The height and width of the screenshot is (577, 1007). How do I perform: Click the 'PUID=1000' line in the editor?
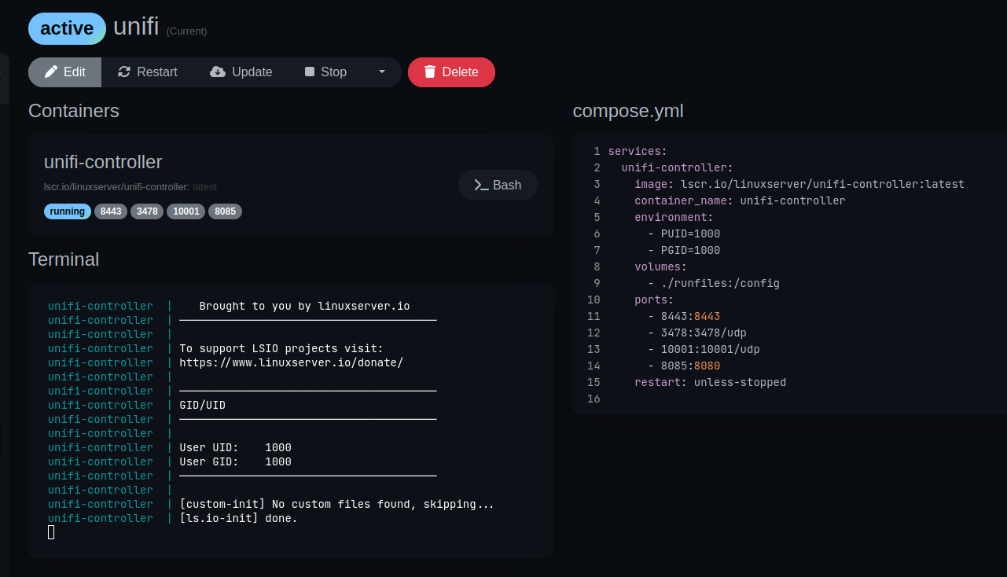click(x=684, y=233)
